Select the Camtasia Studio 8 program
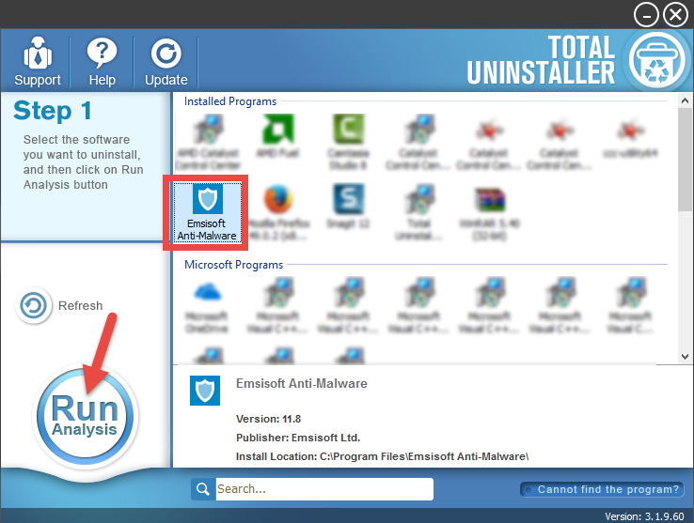This screenshot has width=694, height=523. pos(348,143)
